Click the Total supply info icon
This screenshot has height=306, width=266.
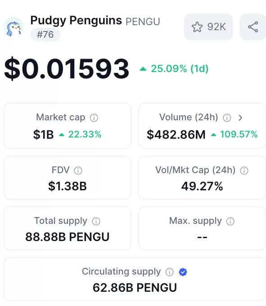pyautogui.click(x=96, y=221)
